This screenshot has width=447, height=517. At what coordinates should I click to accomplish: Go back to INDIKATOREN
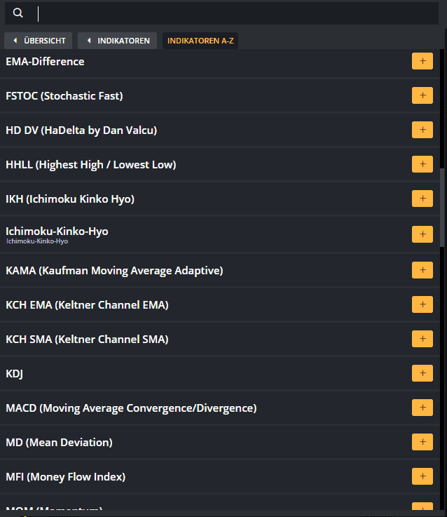point(117,41)
